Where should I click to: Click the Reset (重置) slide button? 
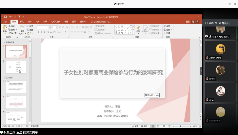[x=30, y=30]
